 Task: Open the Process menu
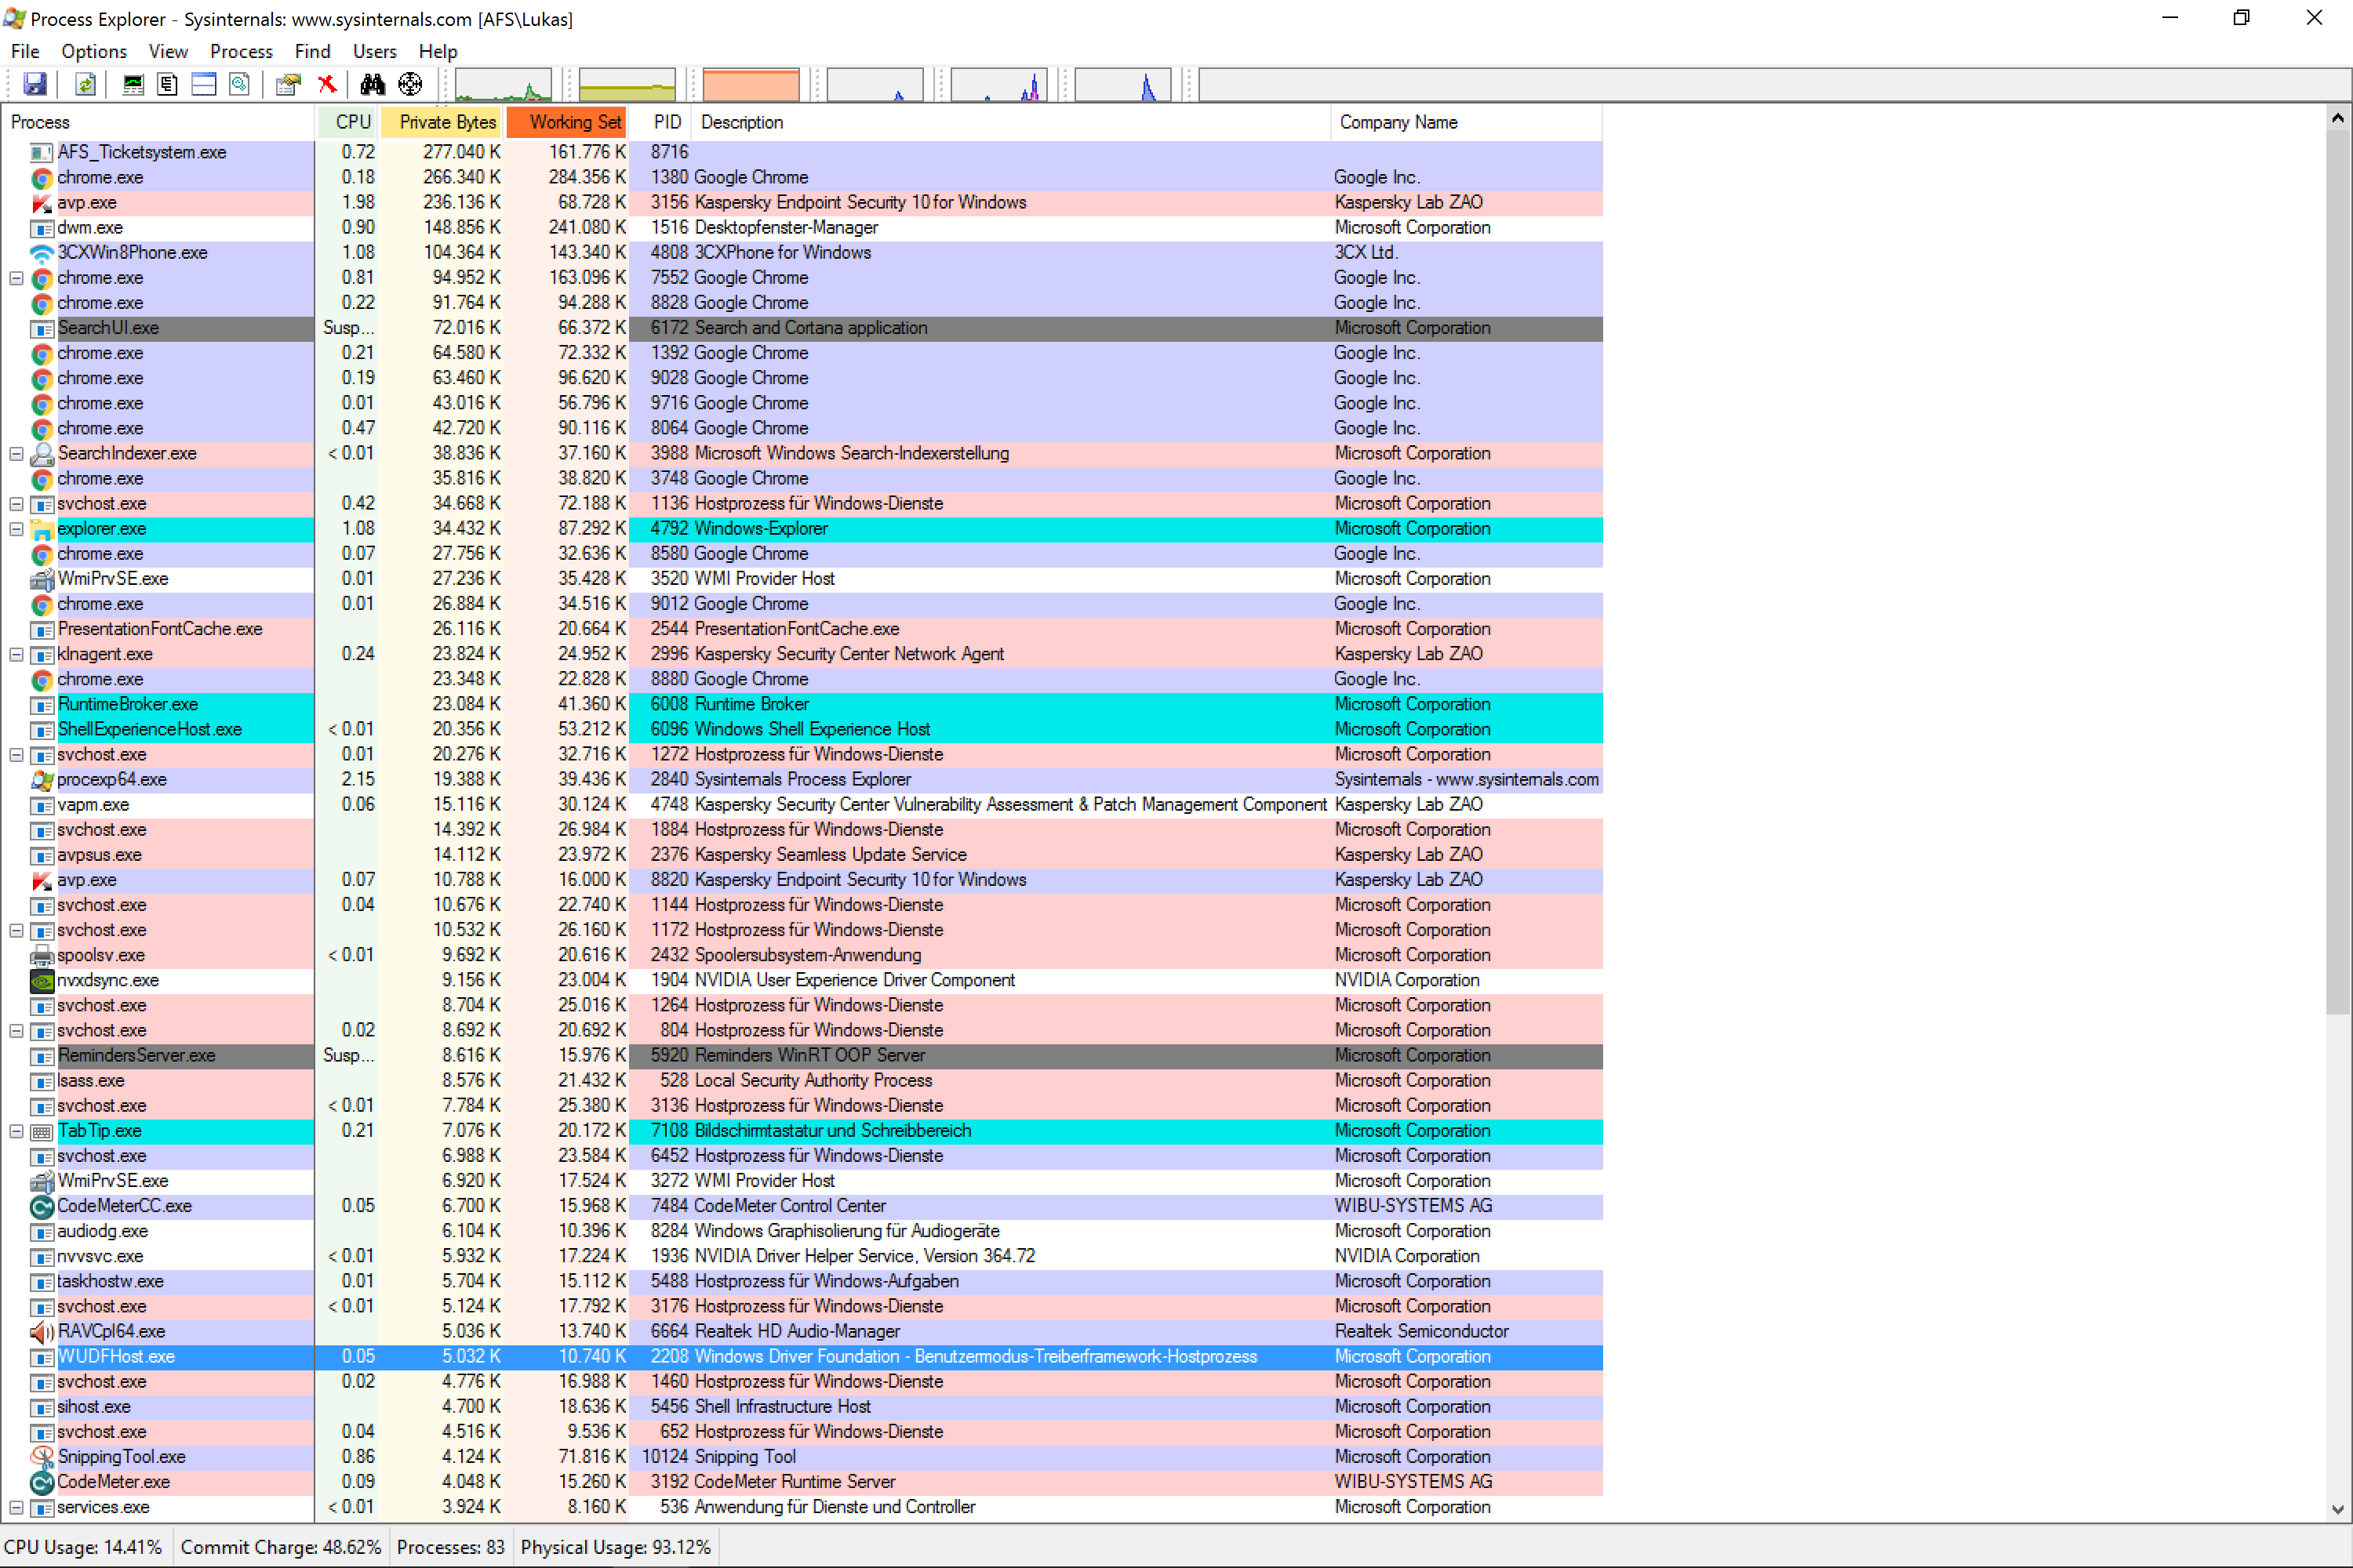point(241,51)
